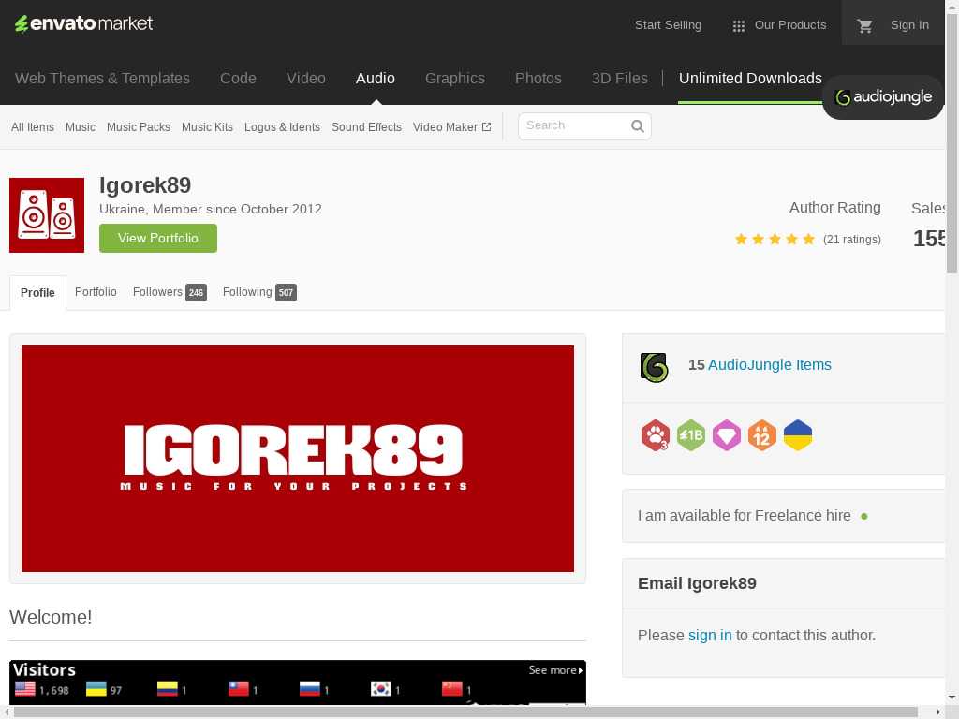Click the sign in link to contact author
959x719 pixels.
(x=710, y=636)
